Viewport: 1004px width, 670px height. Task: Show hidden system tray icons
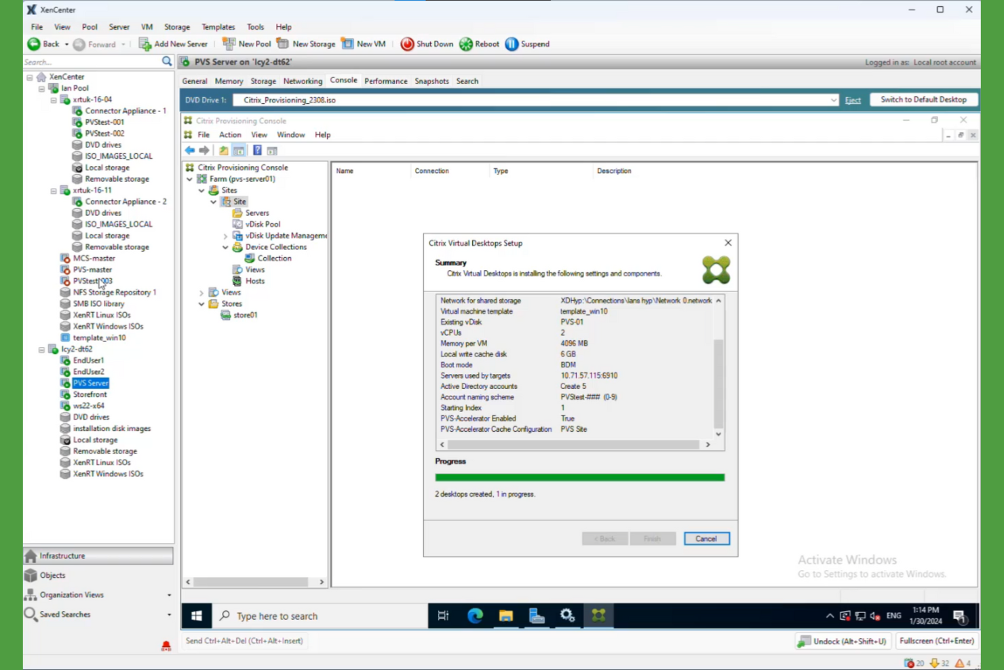(x=830, y=616)
